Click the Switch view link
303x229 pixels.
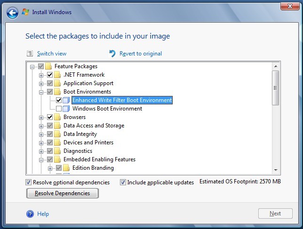point(52,54)
